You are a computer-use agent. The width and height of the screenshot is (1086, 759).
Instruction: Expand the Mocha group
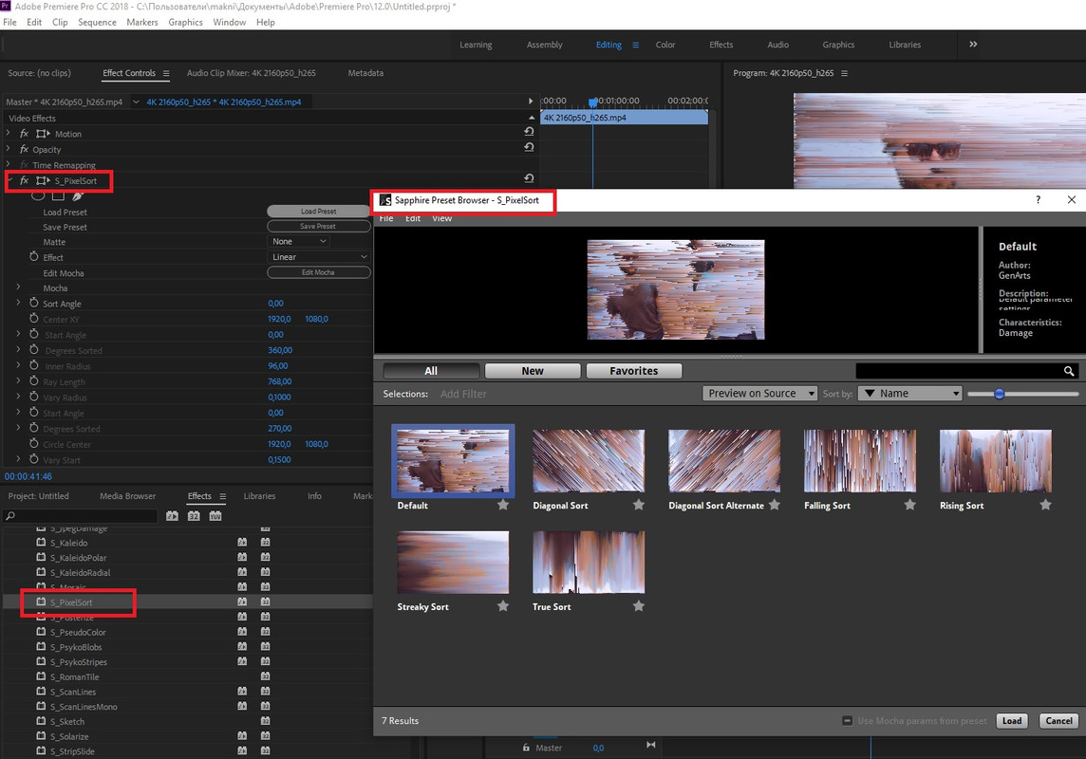(19, 287)
